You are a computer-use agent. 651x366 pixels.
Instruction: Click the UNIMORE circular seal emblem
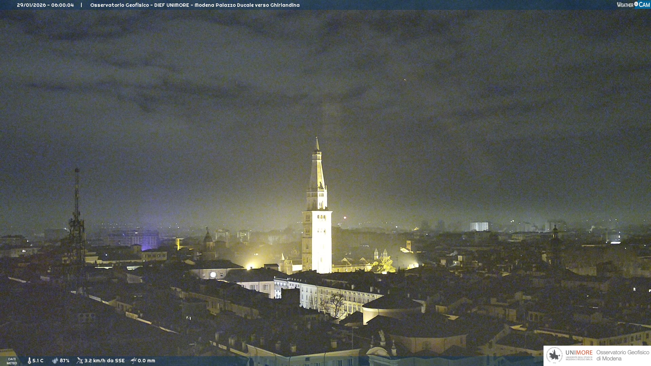click(554, 355)
